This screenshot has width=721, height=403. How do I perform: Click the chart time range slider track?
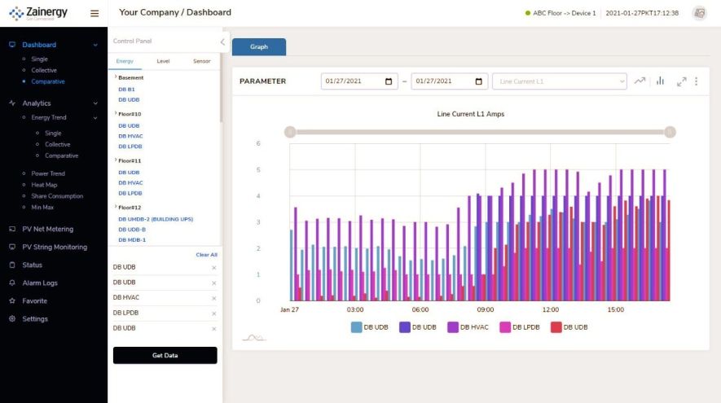[x=480, y=132]
